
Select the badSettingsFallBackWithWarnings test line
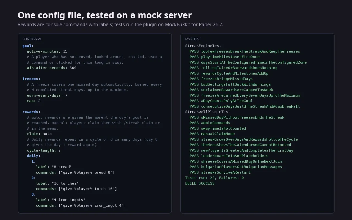(230, 84)
